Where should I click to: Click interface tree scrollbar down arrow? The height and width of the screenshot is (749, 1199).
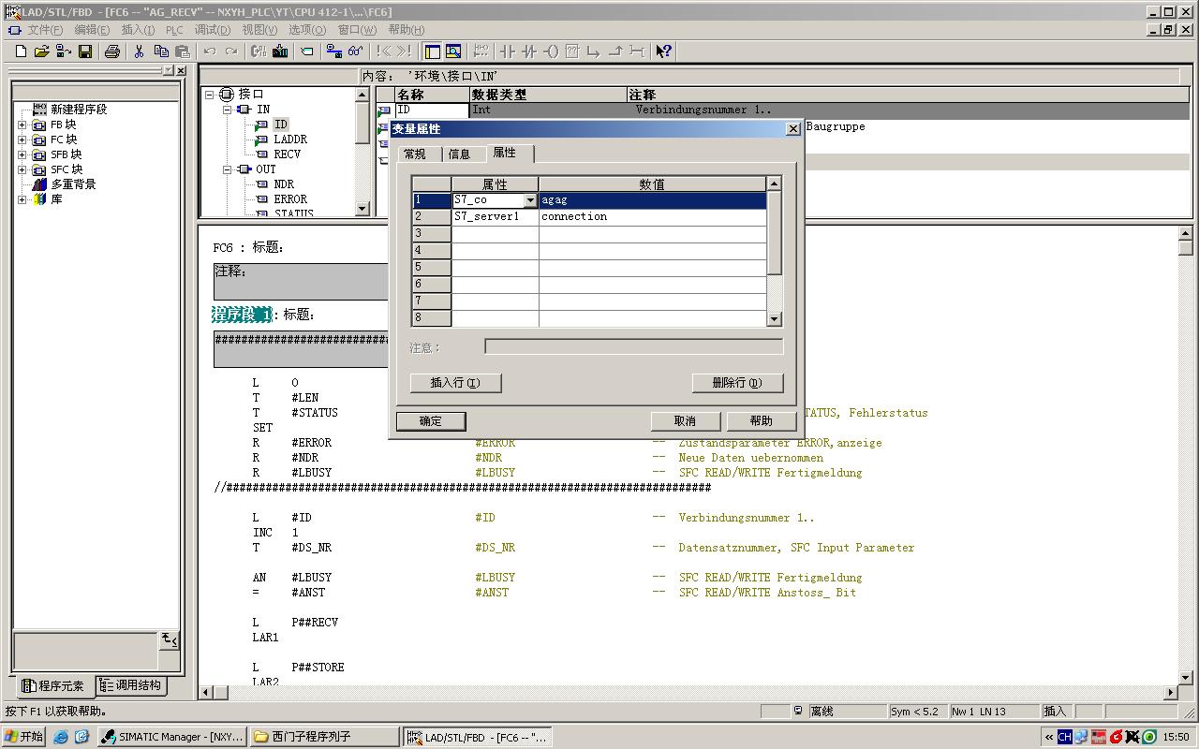click(x=363, y=208)
